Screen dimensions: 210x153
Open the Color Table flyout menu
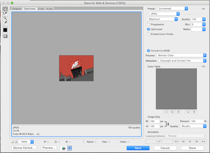point(203,66)
